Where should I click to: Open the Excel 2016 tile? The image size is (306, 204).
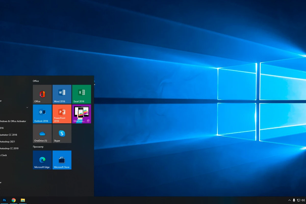[82, 94]
